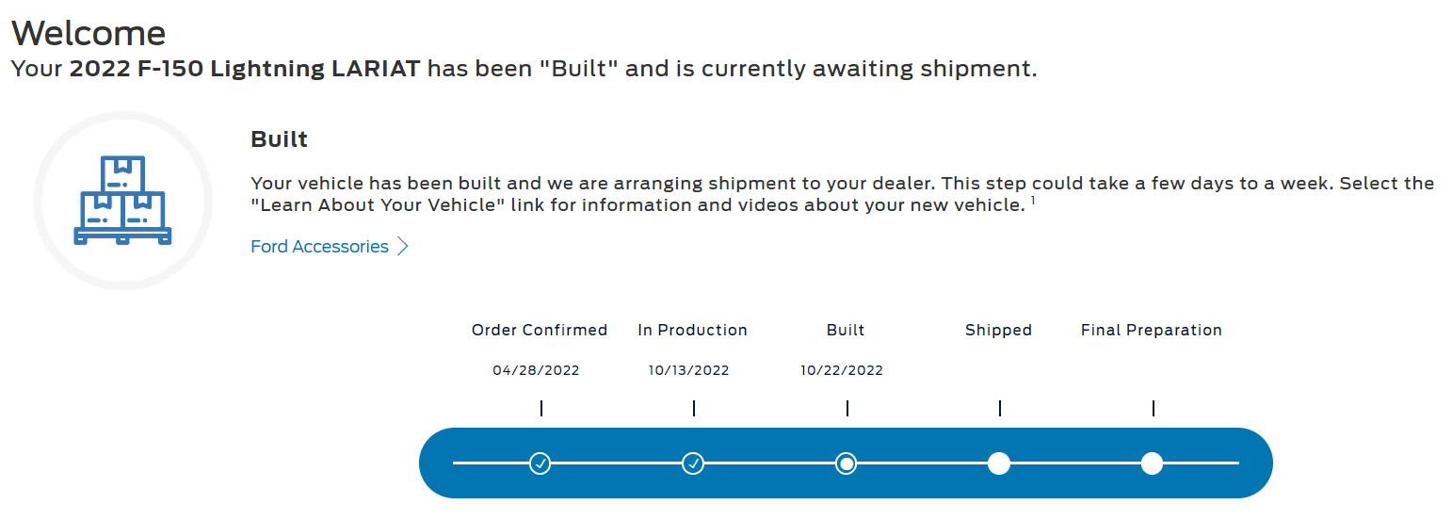Click the Order Confirmed checkmark circle
Screen dimensions: 1452x520
click(x=540, y=463)
